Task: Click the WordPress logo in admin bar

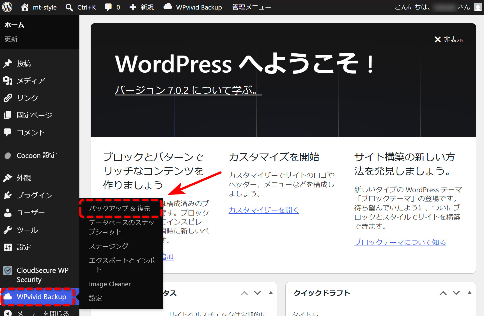Action: tap(7, 7)
